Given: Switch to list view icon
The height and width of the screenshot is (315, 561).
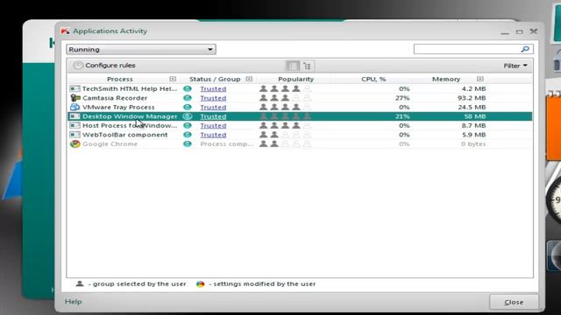Looking at the screenshot, I should point(292,66).
